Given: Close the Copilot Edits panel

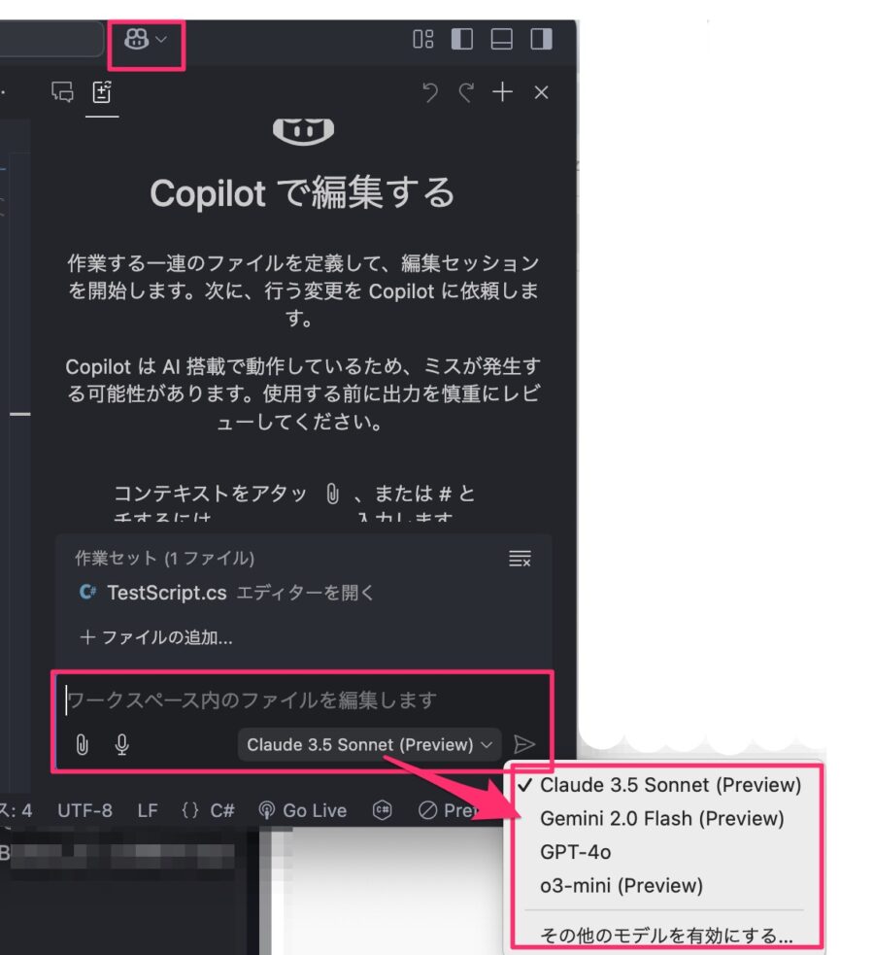Looking at the screenshot, I should coord(541,92).
